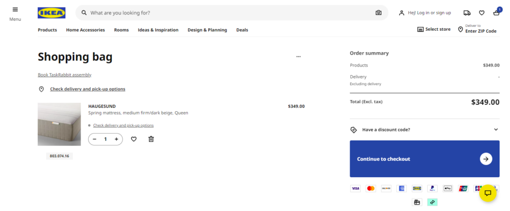
Task: Click the PayPal payment icon
Action: [x=432, y=189]
